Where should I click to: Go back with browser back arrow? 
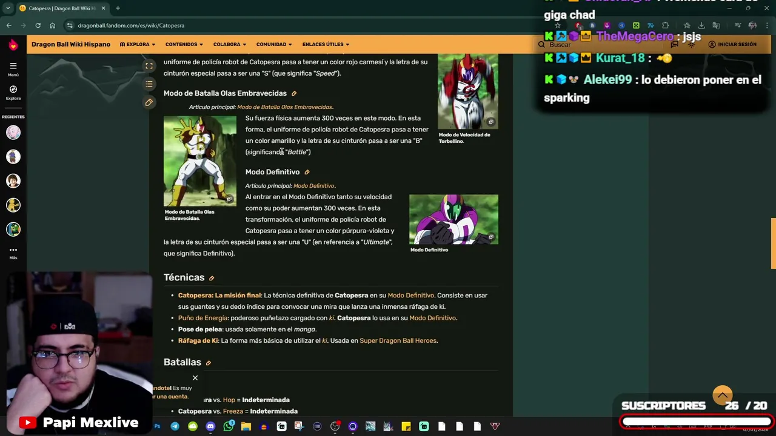point(8,25)
